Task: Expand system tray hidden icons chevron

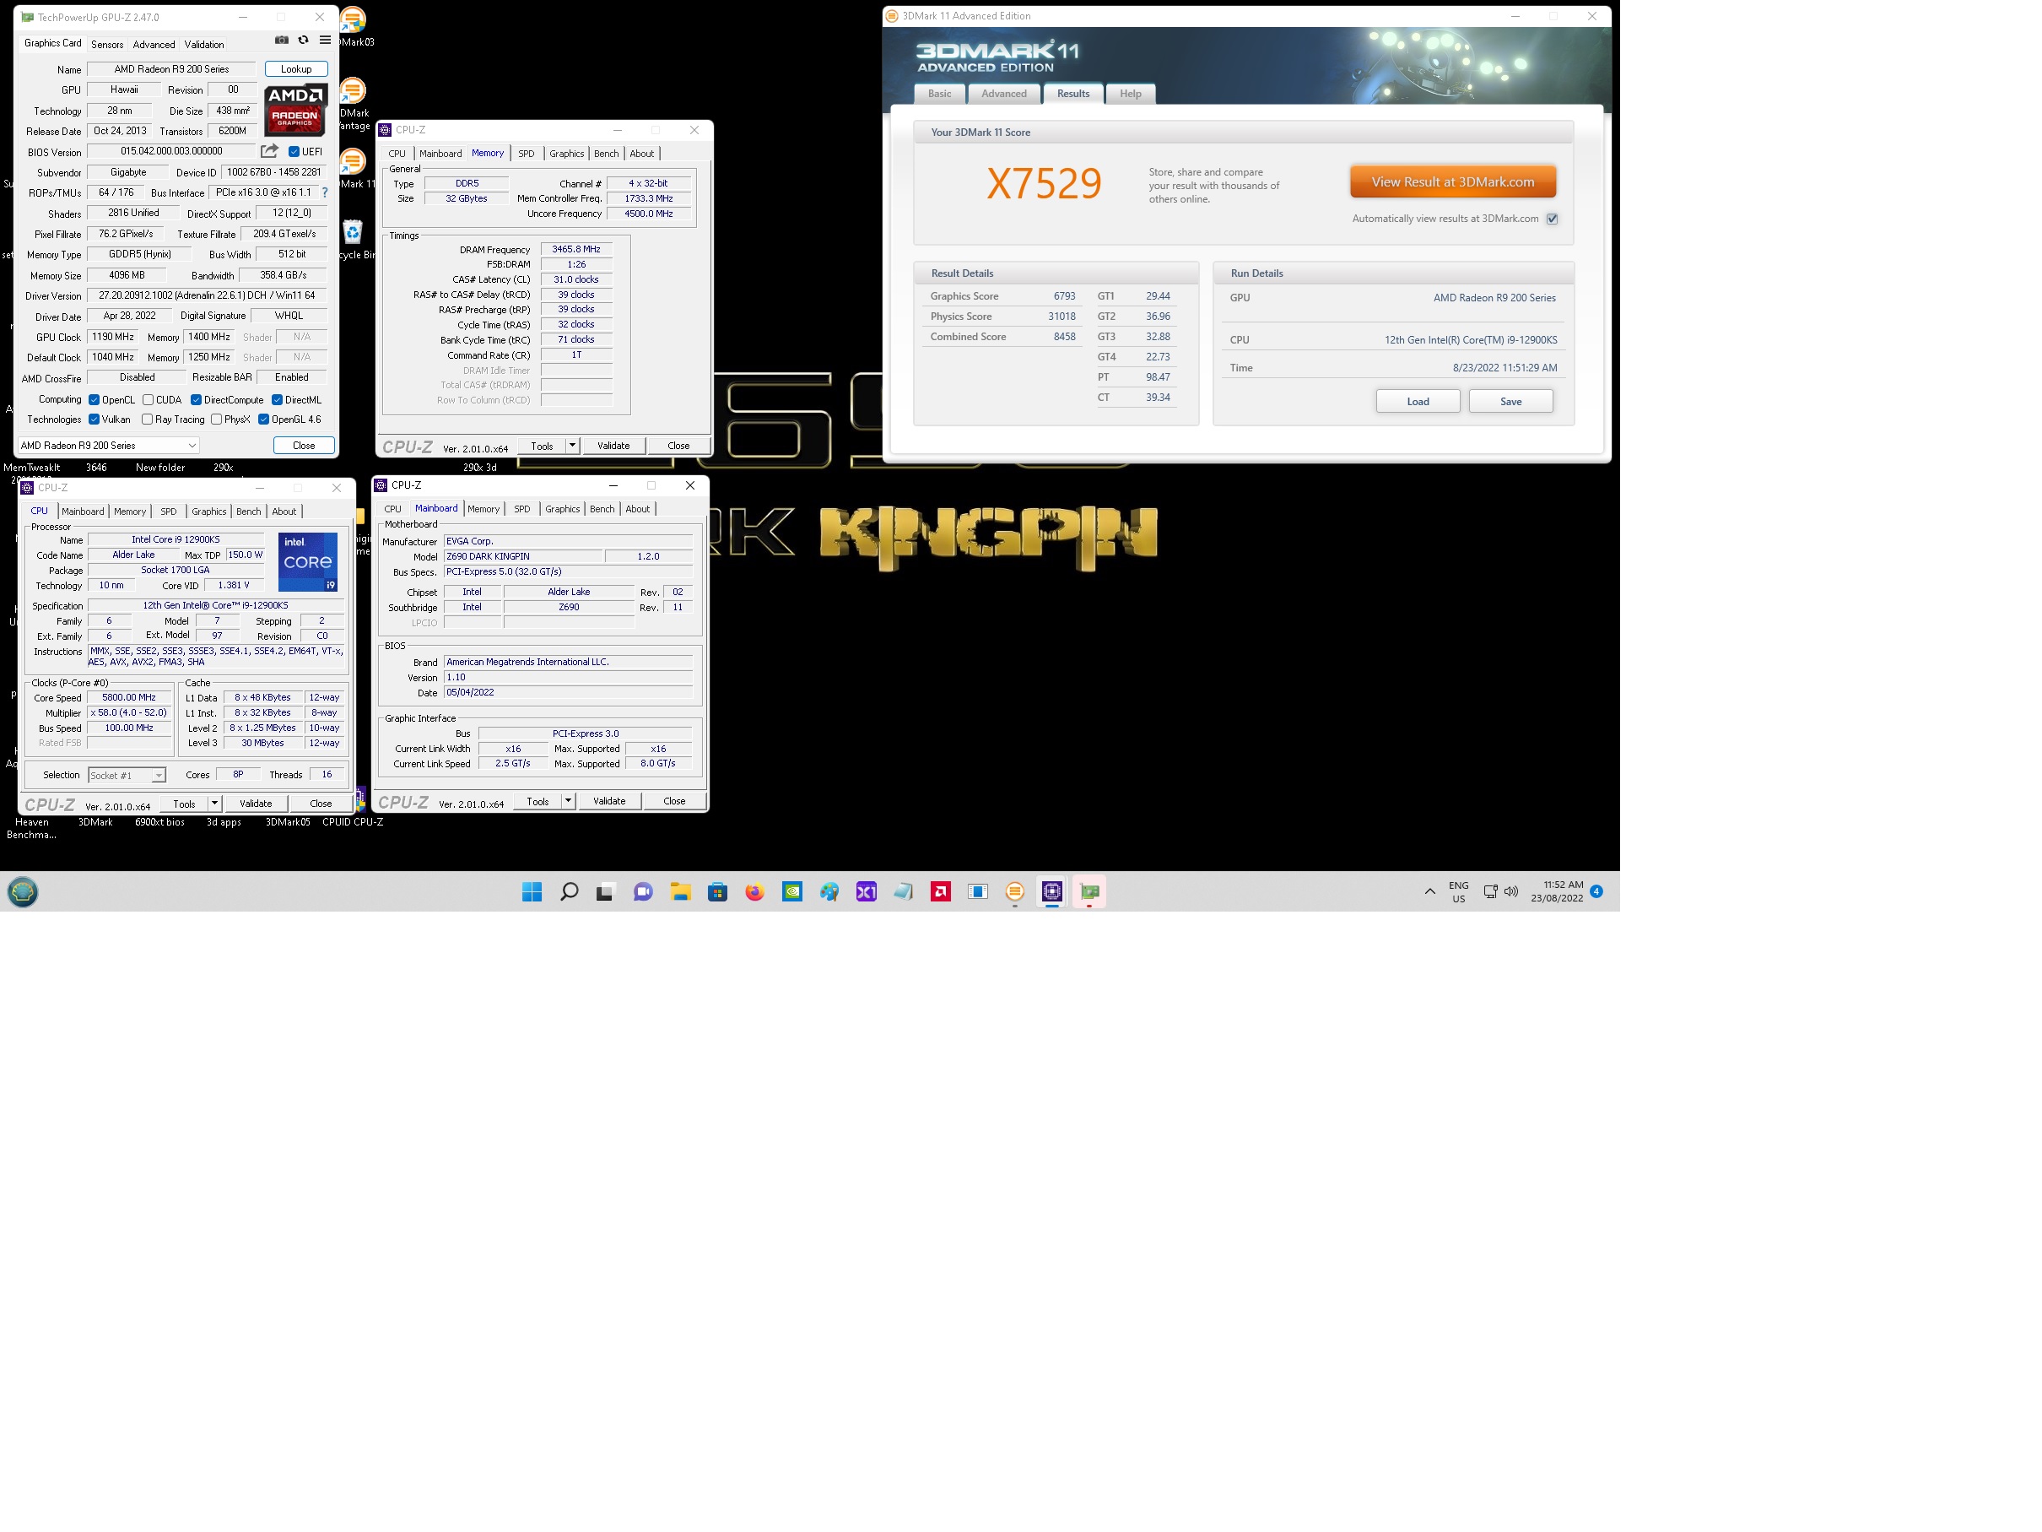Action: coord(1430,891)
